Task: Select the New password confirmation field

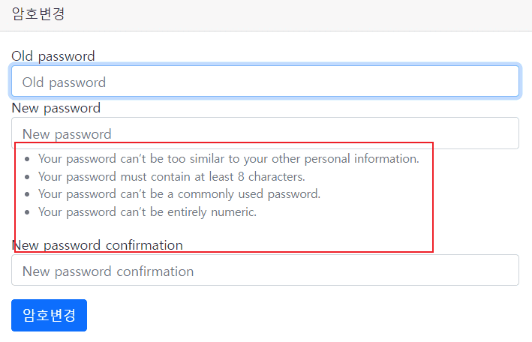Action: coord(265,271)
